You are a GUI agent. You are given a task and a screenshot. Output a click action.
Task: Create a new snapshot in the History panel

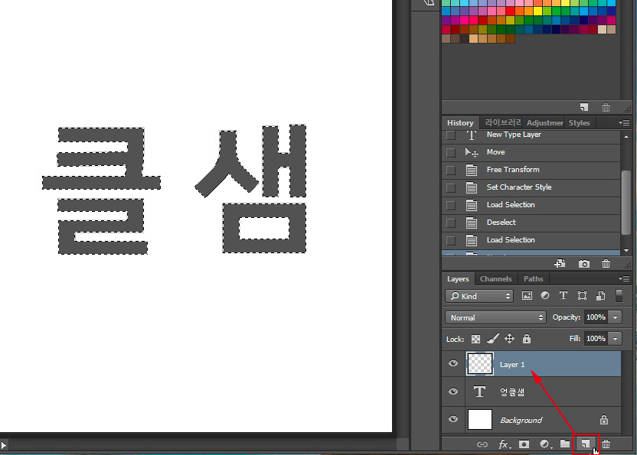(x=584, y=263)
